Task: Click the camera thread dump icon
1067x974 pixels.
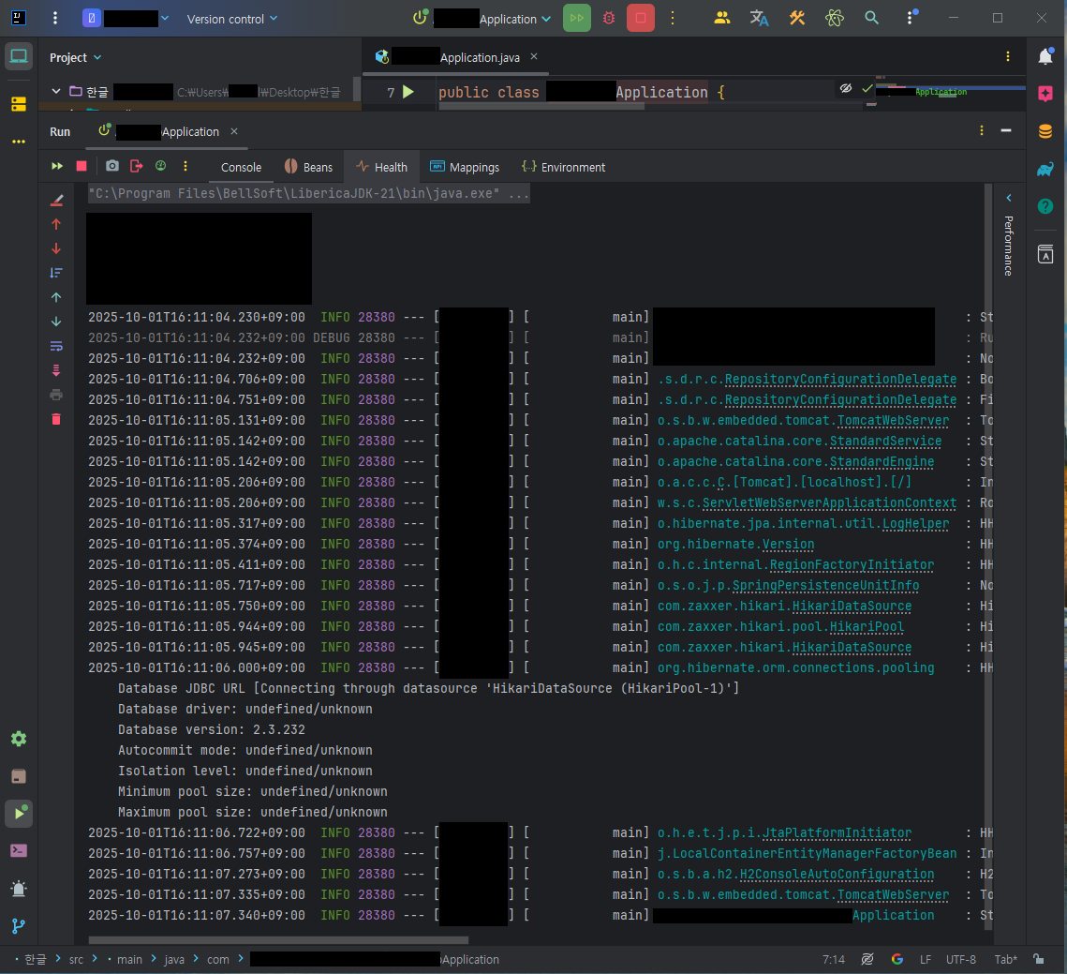Action: click(x=112, y=166)
